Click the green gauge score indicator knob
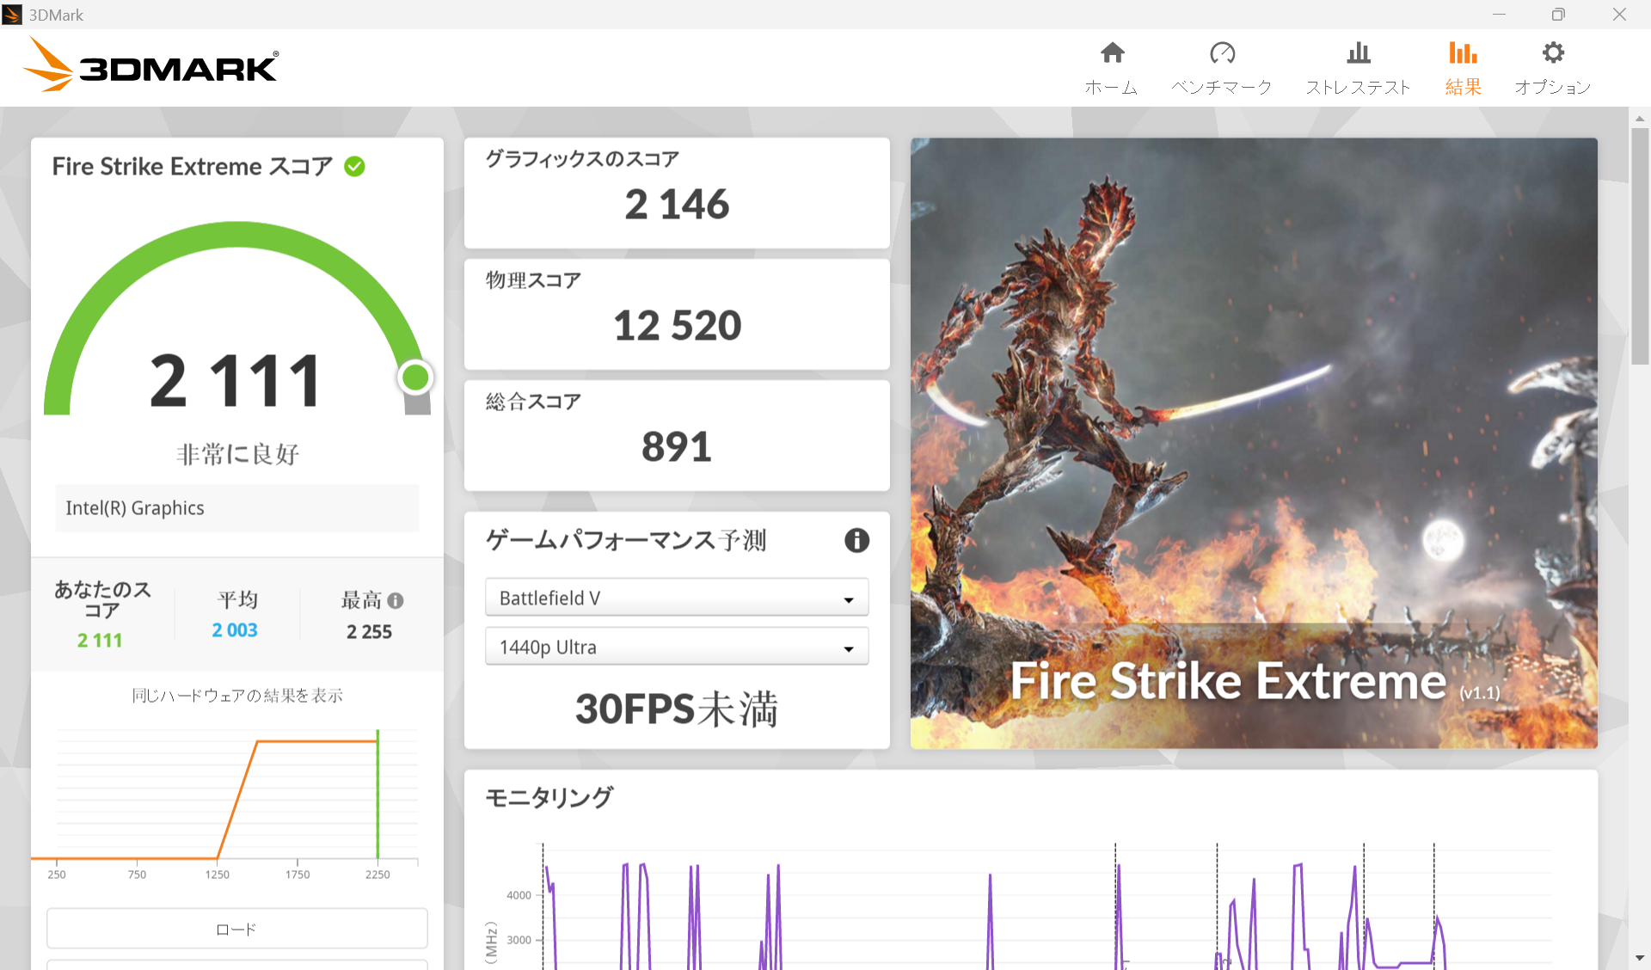Viewport: 1651px width, 970px height. pyautogui.click(x=415, y=377)
